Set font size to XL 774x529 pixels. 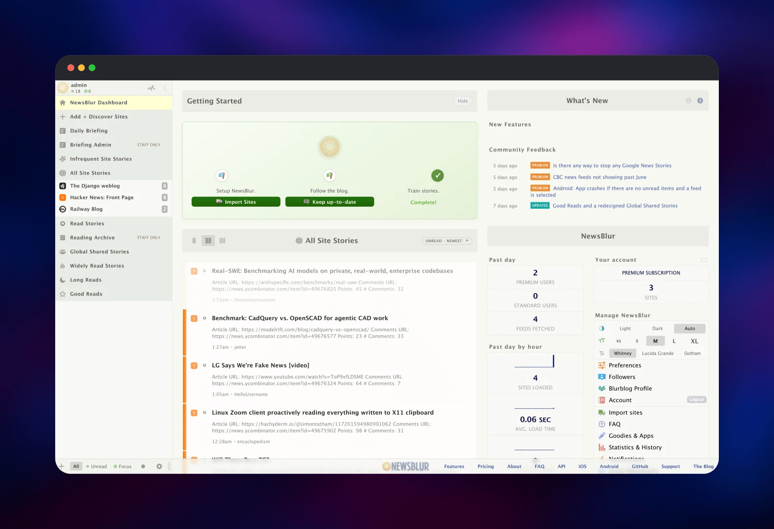click(x=695, y=341)
